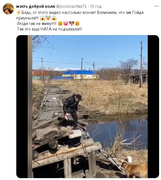Click the clown face emoji
The height and width of the screenshot is (180, 161).
[x=48, y=18]
